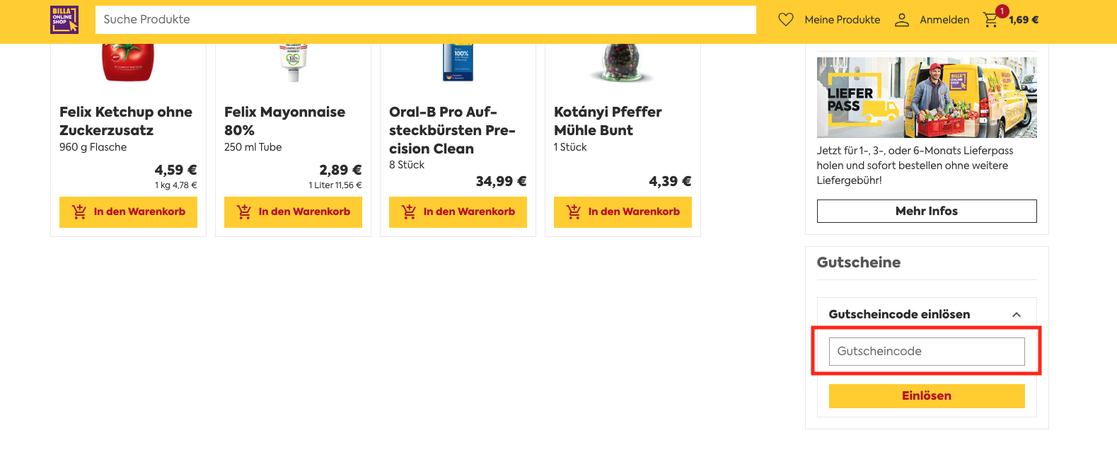1117x457 pixels.
Task: Click the cart badge showing 1
Action: [x=1002, y=11]
